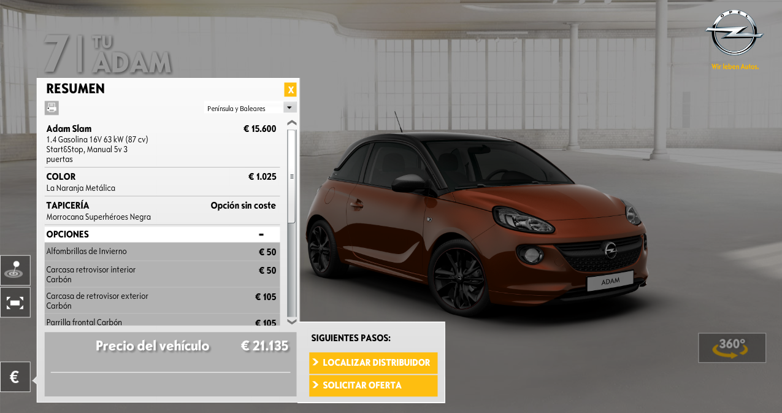Click the SIGUIENTES PASOS heading

(x=351, y=338)
